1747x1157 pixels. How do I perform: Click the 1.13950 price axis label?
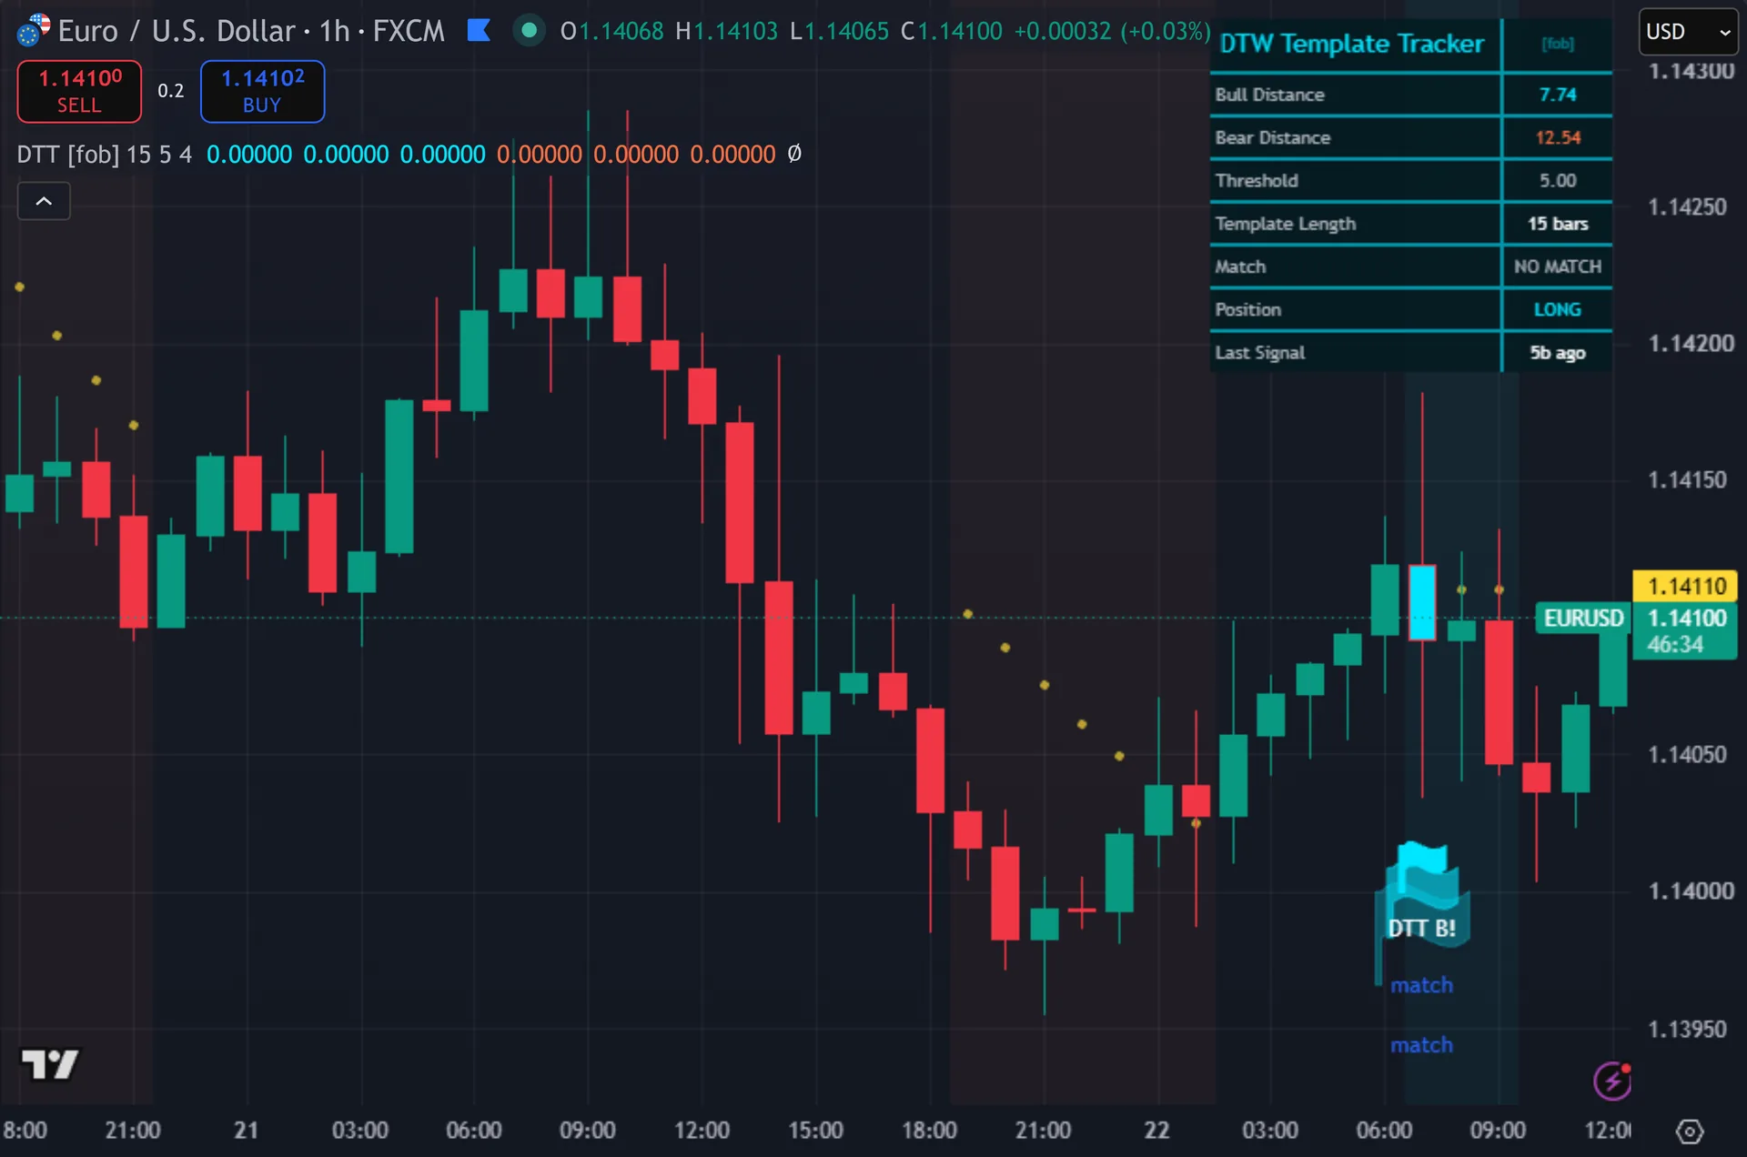tap(1687, 1030)
